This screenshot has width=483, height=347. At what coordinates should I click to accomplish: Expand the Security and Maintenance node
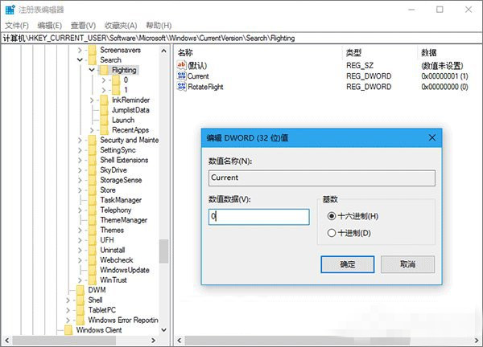click(80, 140)
